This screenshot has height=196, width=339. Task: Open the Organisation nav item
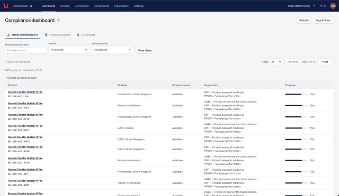click(121, 6)
